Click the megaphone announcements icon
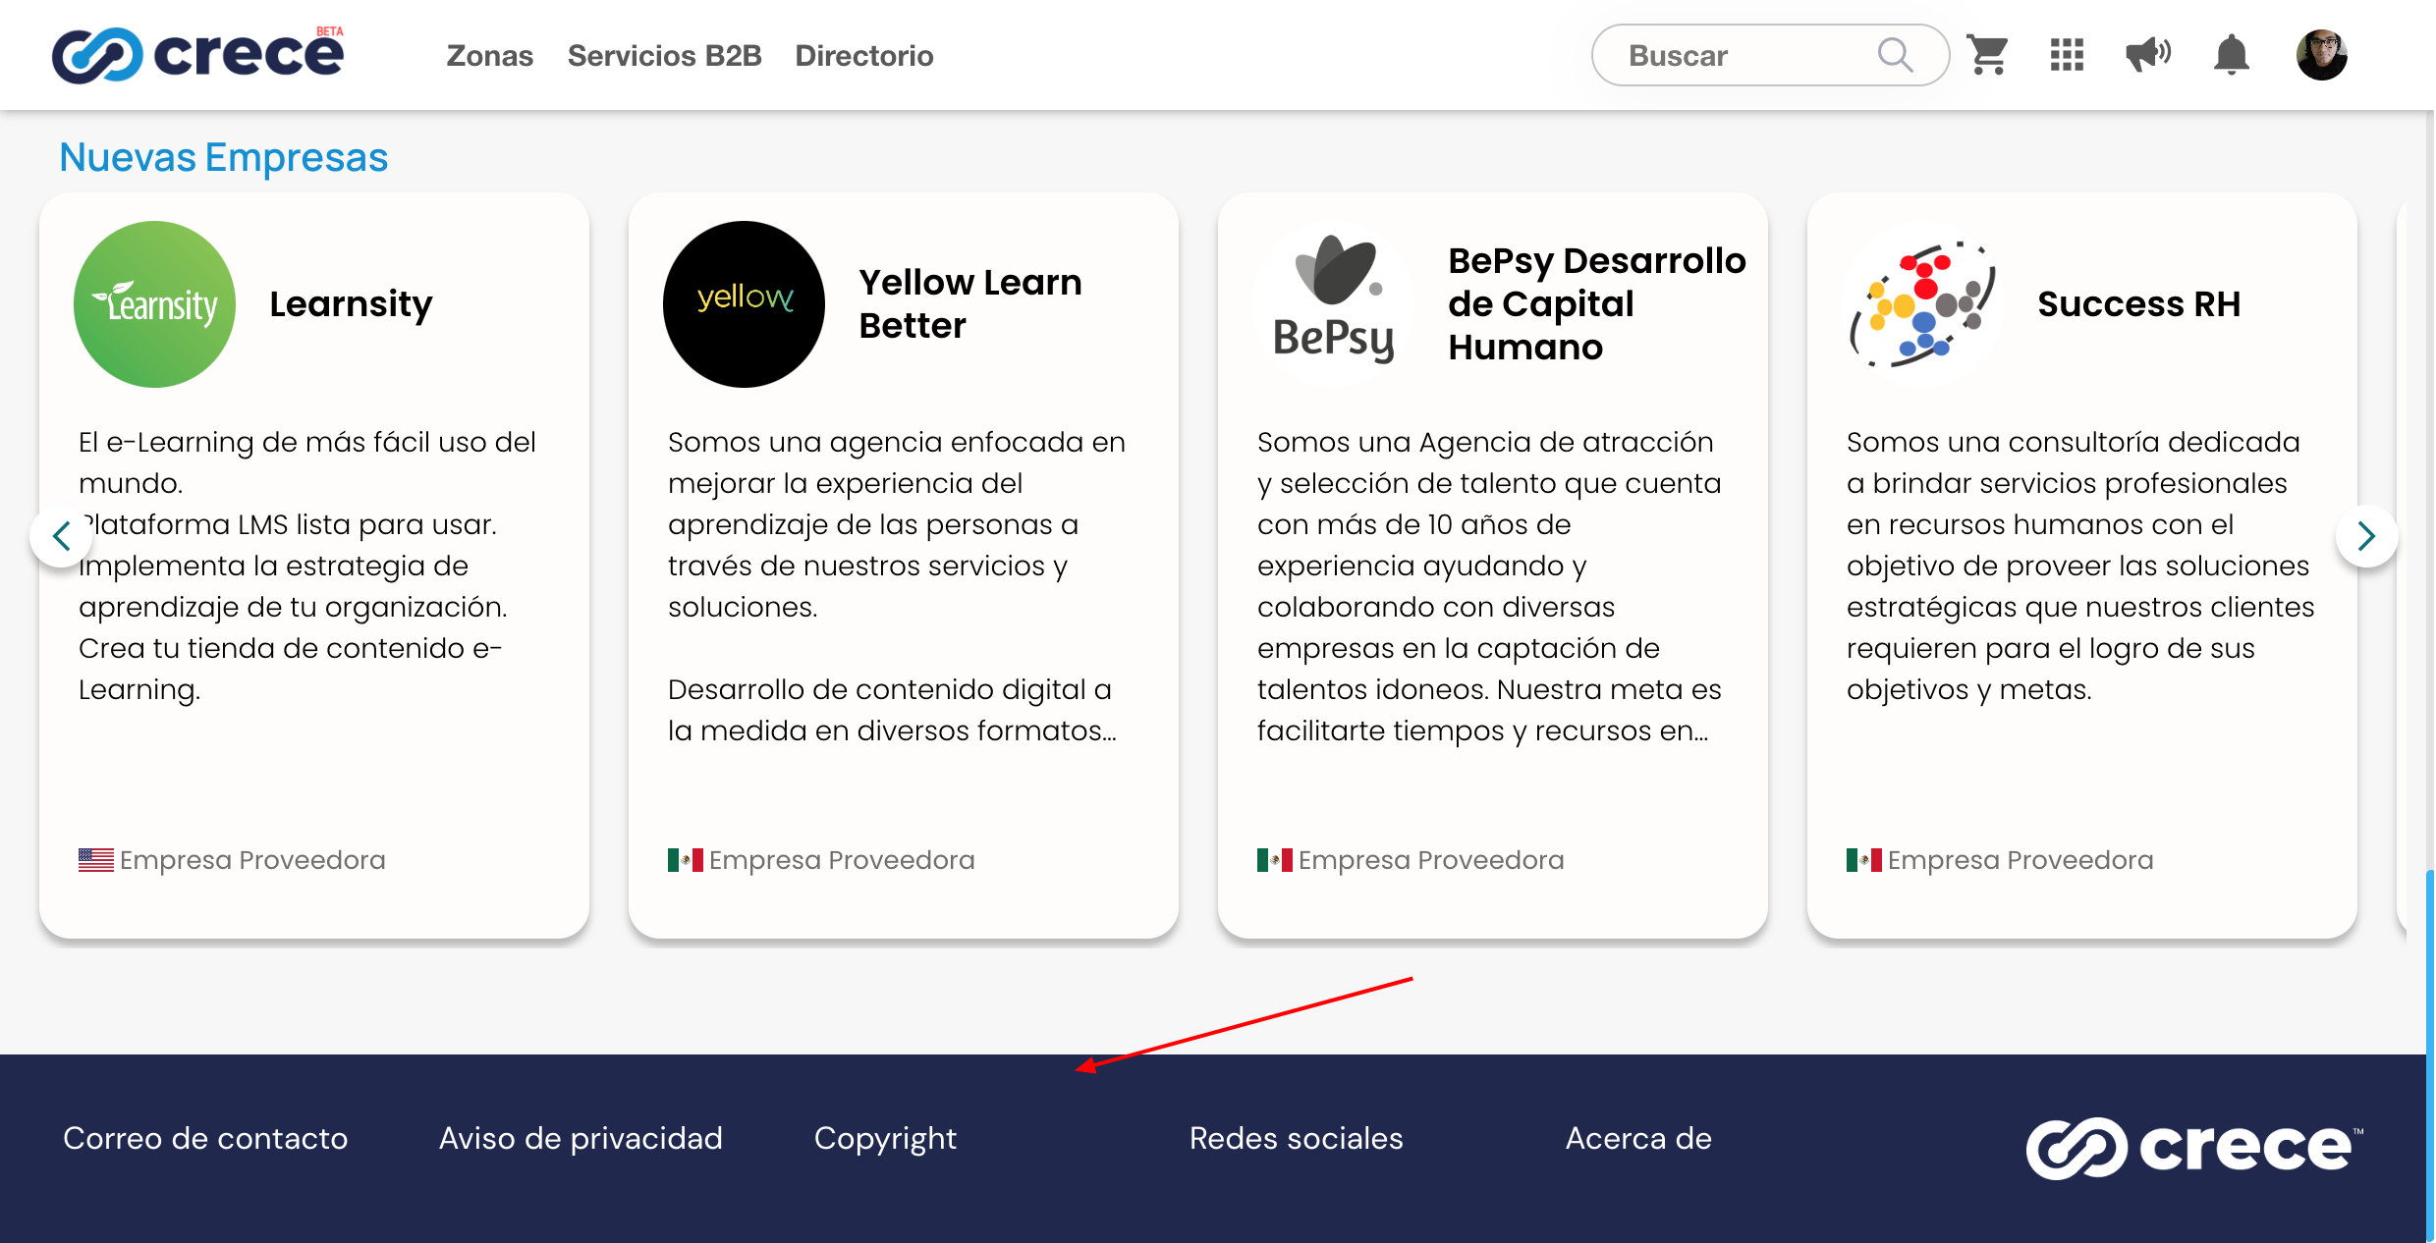The width and height of the screenshot is (2436, 1243). tap(2148, 55)
